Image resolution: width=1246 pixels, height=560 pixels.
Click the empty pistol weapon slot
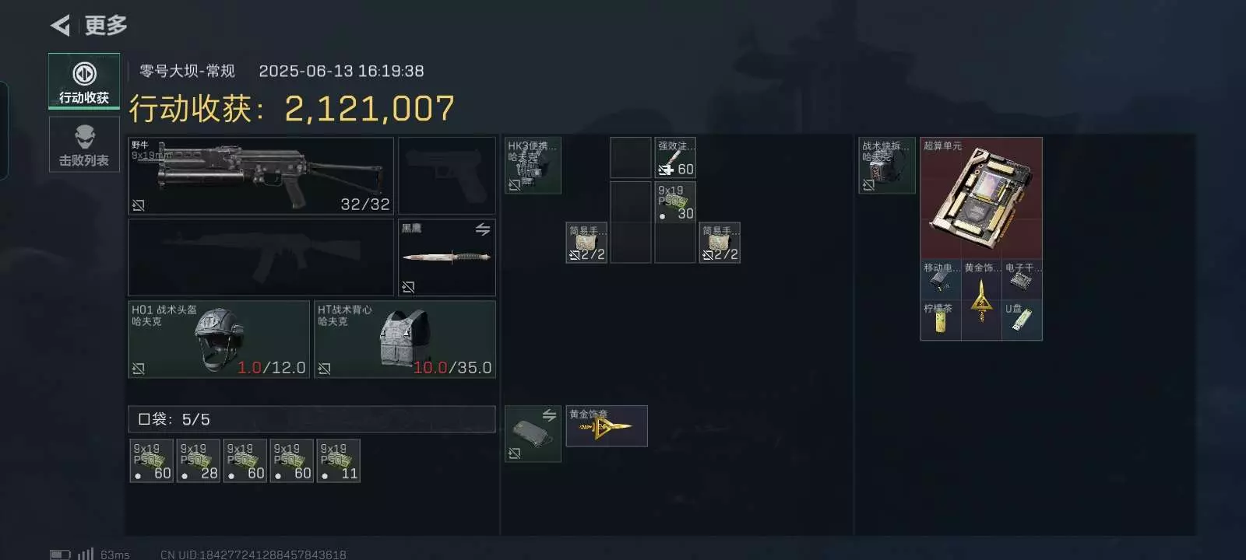(x=447, y=176)
